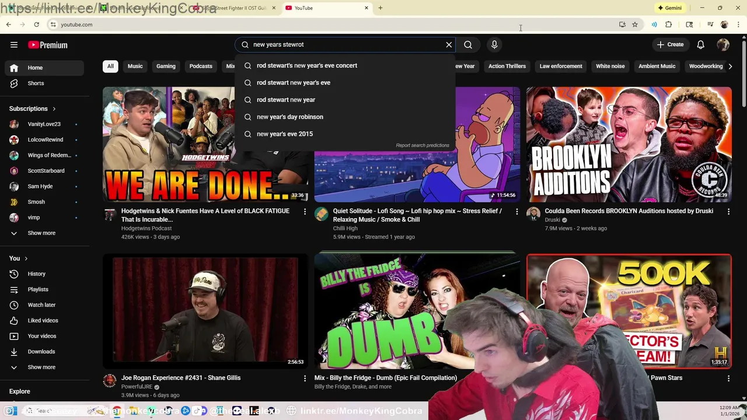Viewport: 747px width, 420px height.
Task: Open the Smosh subscription channel
Action: [x=44, y=202]
